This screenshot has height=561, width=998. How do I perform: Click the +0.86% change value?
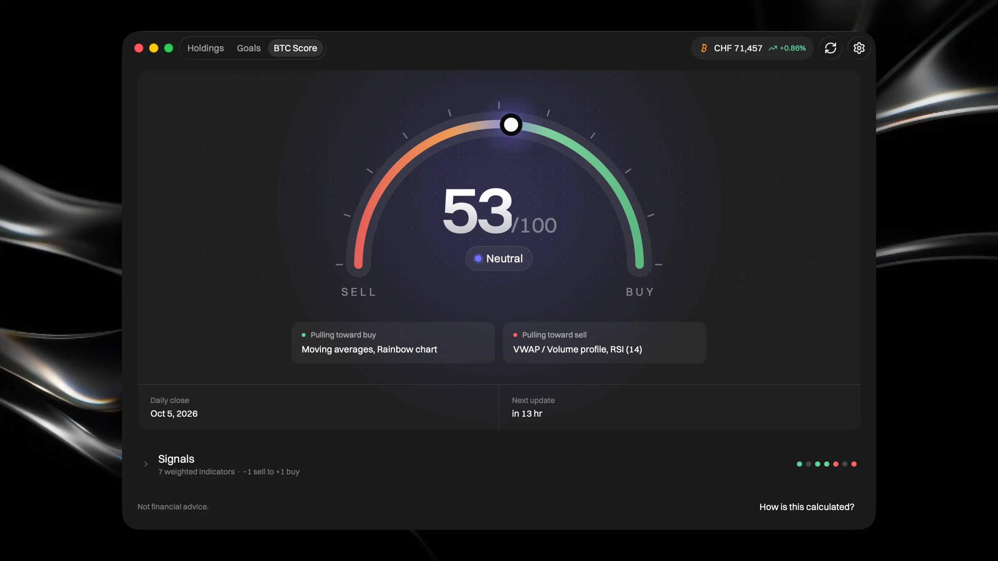(793, 48)
